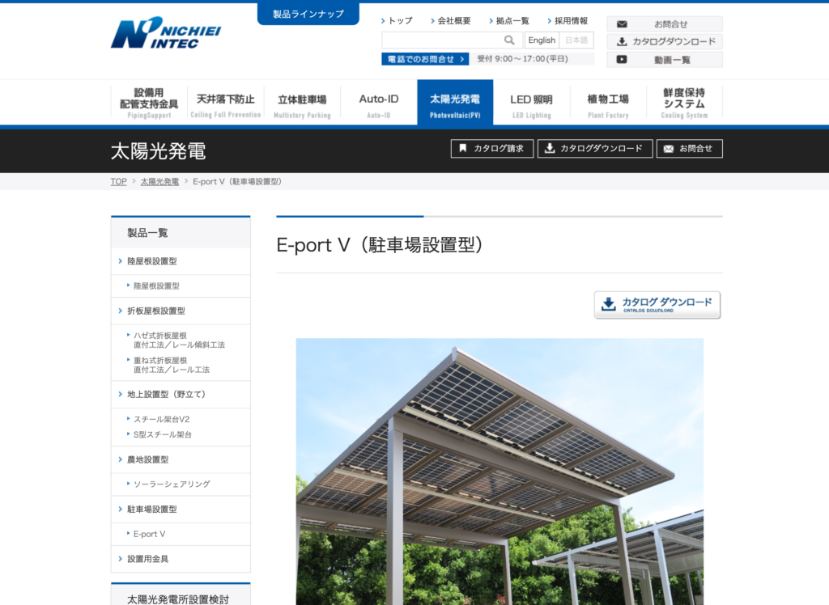Click the search magnifier icon
Image resolution: width=829 pixels, height=605 pixels.
(x=509, y=40)
